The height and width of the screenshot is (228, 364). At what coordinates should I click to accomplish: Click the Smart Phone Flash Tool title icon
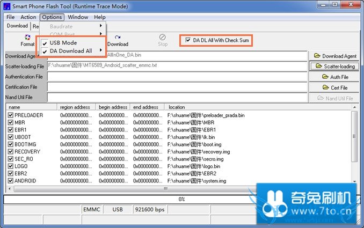[7, 6]
